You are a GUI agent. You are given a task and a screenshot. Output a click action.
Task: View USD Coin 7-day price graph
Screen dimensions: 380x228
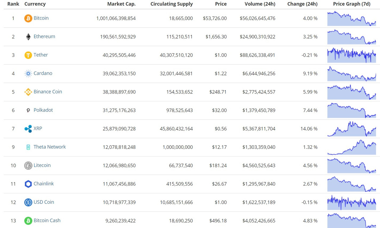352,202
